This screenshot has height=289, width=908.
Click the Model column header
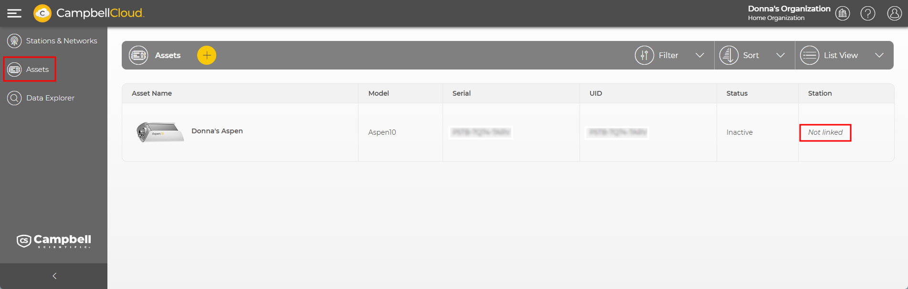point(379,93)
